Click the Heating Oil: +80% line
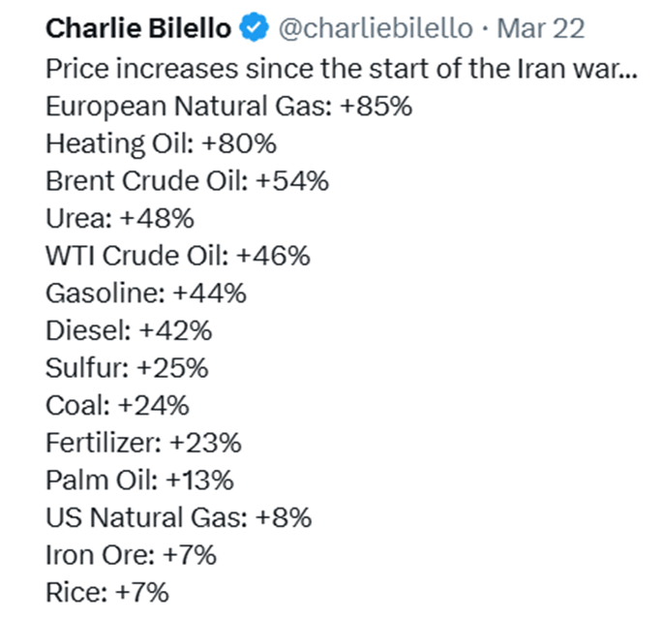The height and width of the screenshot is (621, 663). (161, 143)
